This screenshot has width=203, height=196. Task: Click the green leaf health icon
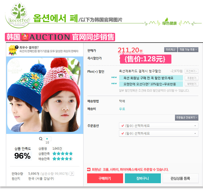(x=167, y=20)
